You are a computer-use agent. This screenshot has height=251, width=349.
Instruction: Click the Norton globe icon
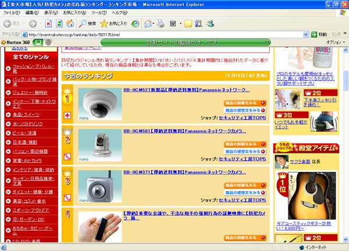(x=48, y=42)
